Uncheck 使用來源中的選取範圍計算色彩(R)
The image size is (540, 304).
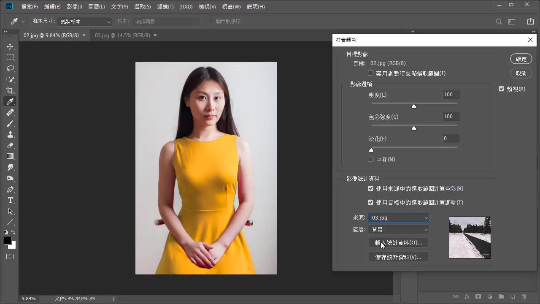370,188
